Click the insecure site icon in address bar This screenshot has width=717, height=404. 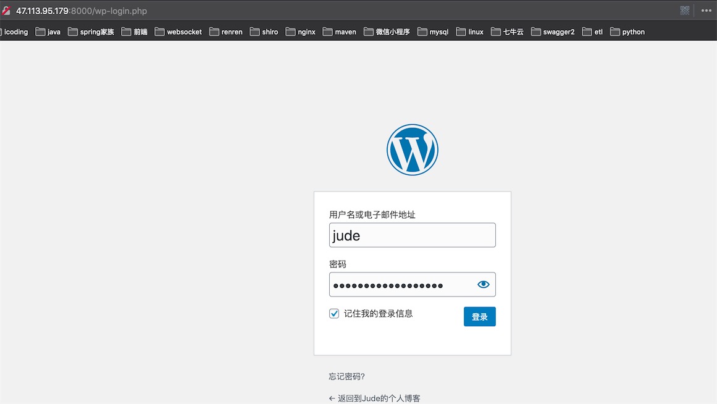[x=6, y=11]
